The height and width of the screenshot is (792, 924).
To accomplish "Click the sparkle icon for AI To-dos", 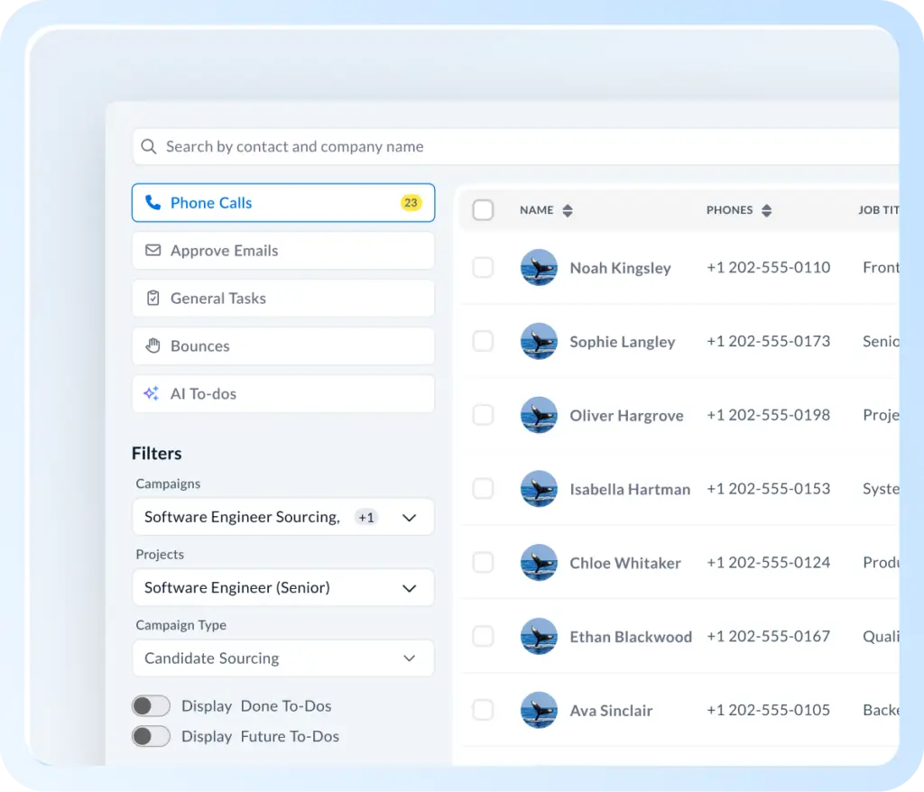I will tap(152, 393).
